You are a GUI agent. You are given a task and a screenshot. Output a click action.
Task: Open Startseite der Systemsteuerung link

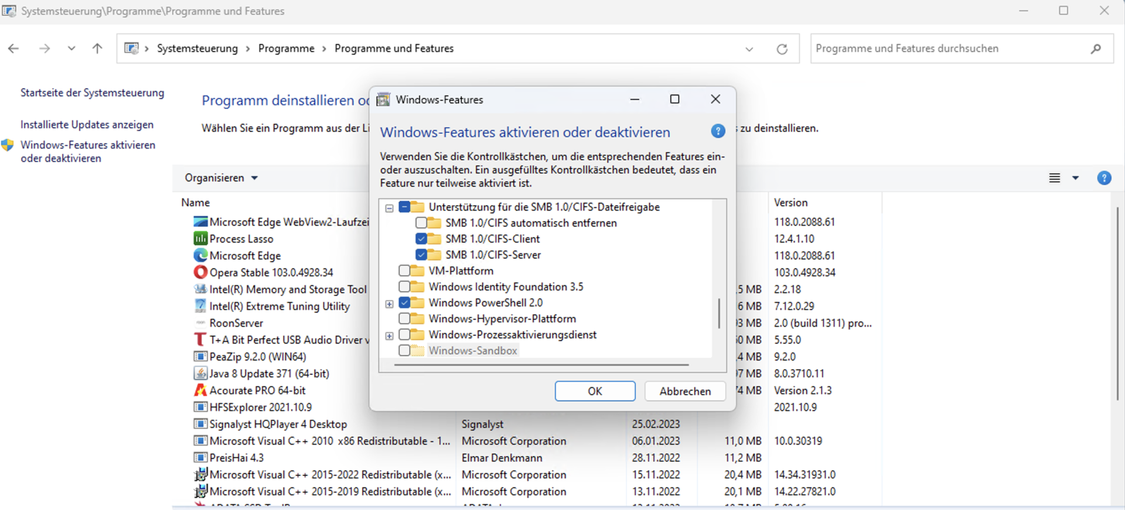point(92,93)
